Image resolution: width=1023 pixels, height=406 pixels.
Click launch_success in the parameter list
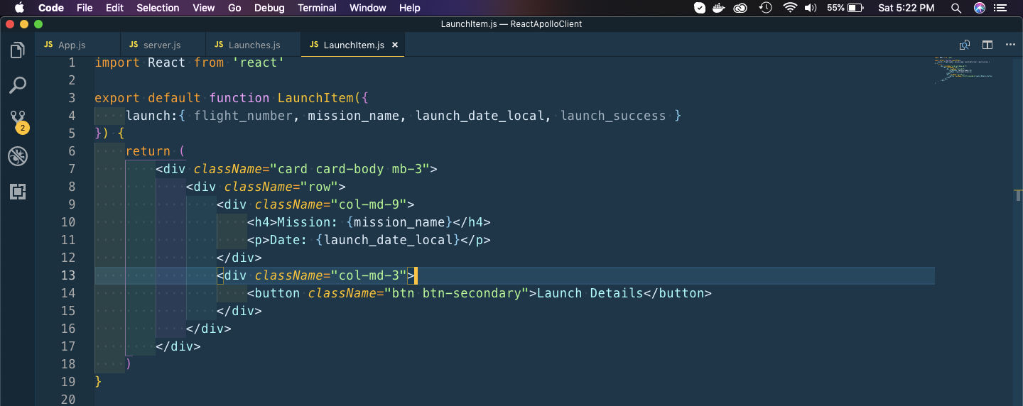[613, 116]
